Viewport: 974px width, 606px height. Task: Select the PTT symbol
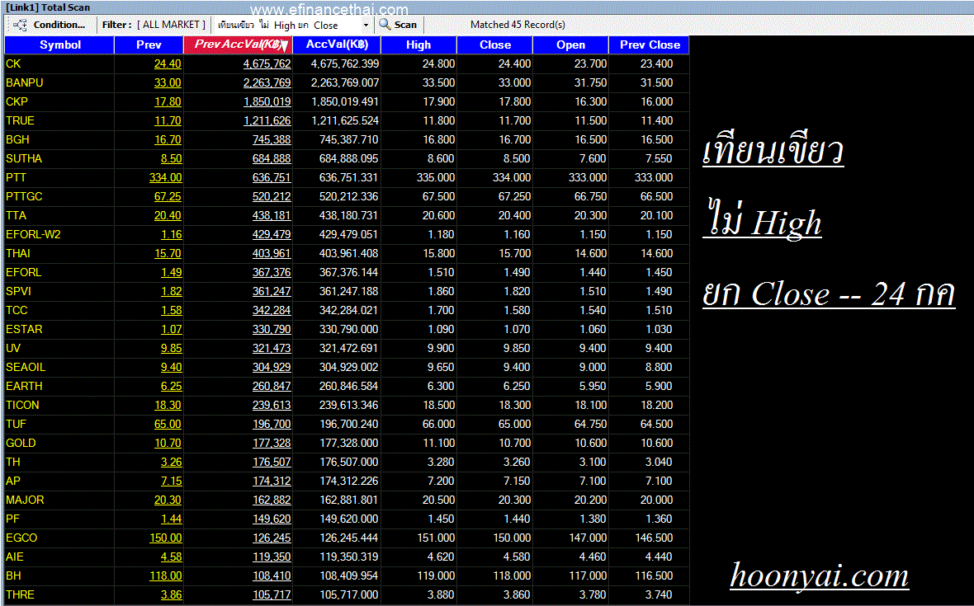[17, 177]
